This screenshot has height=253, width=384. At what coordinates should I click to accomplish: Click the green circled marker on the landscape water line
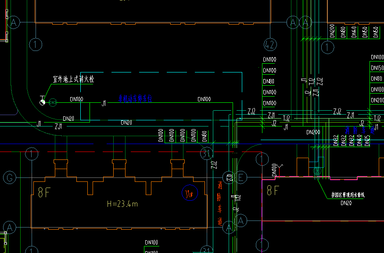(317, 171)
